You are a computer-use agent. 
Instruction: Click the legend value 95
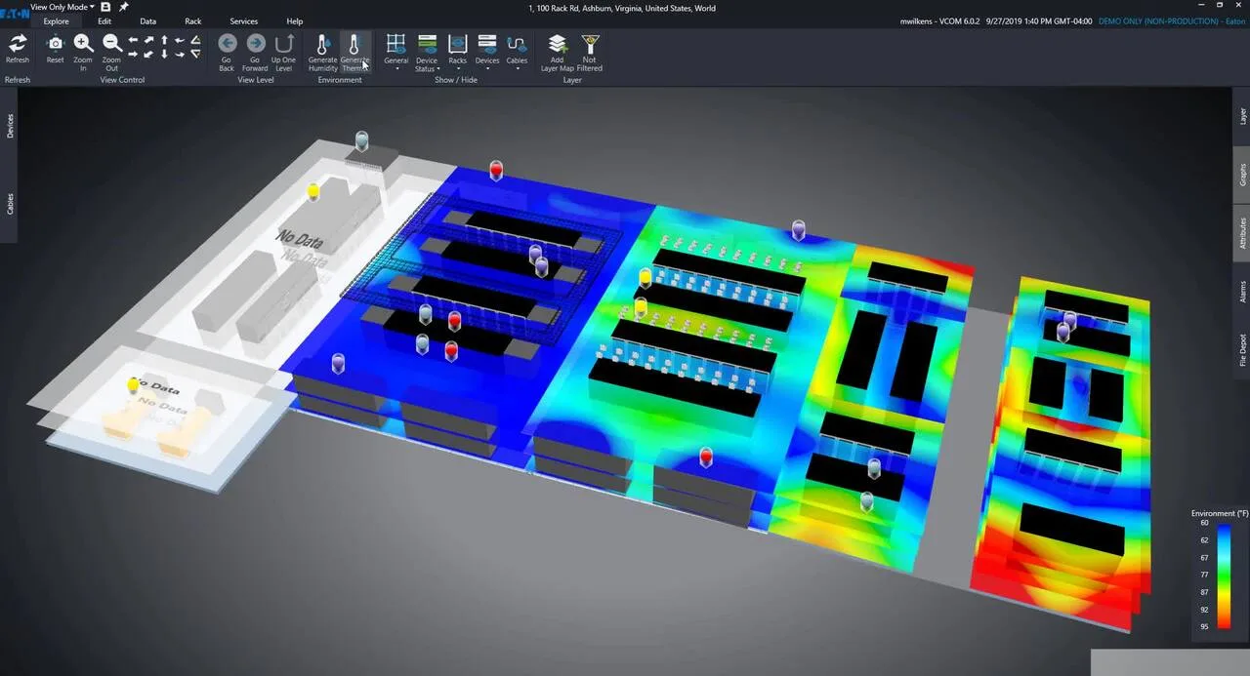(1204, 626)
